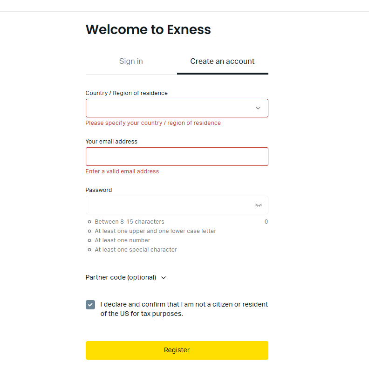Click the bullet beside 'At least one special character'
Image resolution: width=369 pixels, height=376 pixels.
tap(89, 250)
